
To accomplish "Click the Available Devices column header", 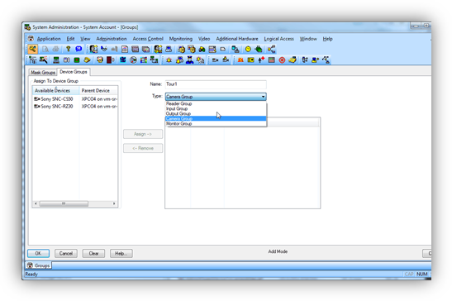I will pos(55,91).
